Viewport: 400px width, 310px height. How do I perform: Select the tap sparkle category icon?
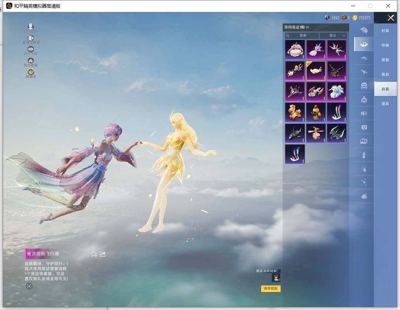364,168
